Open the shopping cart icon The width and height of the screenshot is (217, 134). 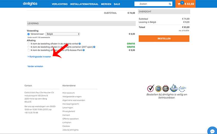(179, 4)
